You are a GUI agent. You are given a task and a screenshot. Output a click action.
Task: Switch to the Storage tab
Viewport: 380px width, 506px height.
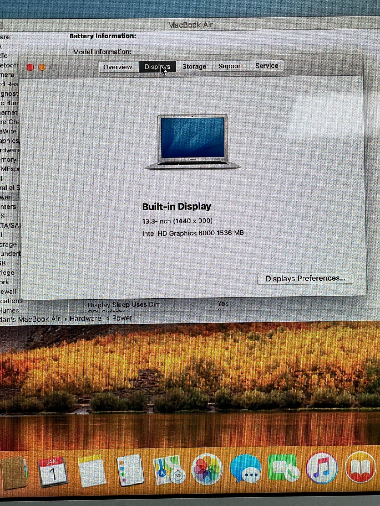[194, 66]
